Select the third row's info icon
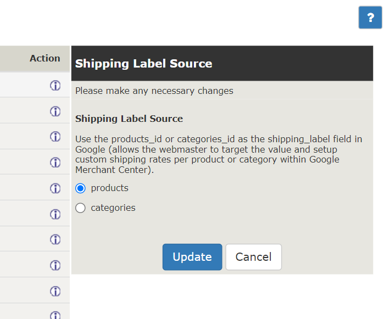 (55, 137)
